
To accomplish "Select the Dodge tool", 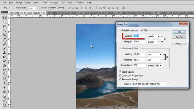I will click(5, 74).
